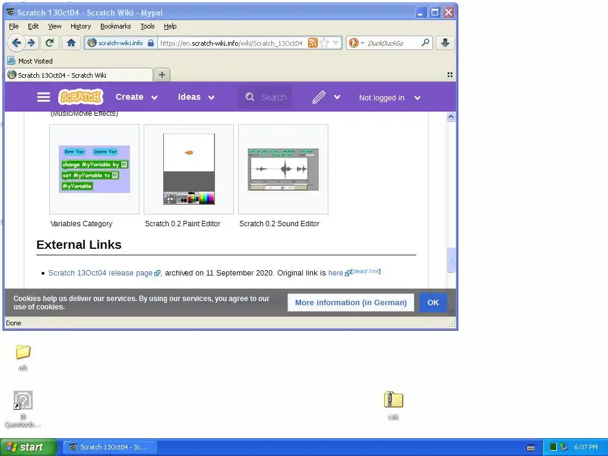This screenshot has height=456, width=608.
Task: Click the Scratch 13Oct04 taskbar button
Action: (x=110, y=447)
